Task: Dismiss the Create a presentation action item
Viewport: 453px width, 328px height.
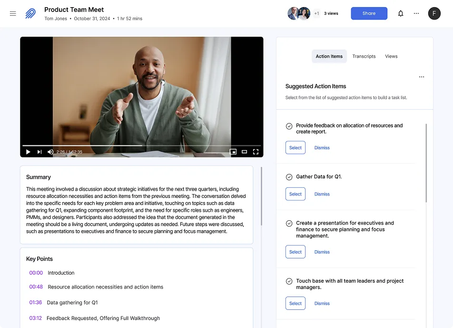Action: point(322,252)
